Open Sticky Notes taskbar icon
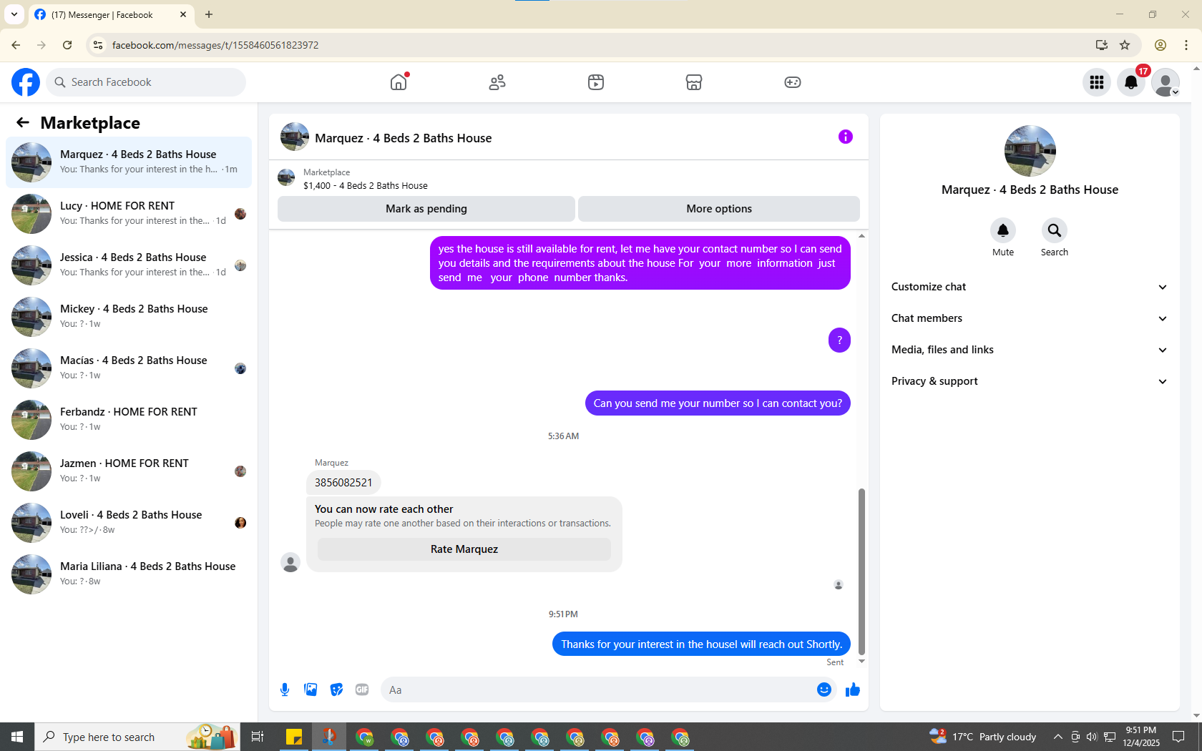The image size is (1202, 751). 294,737
